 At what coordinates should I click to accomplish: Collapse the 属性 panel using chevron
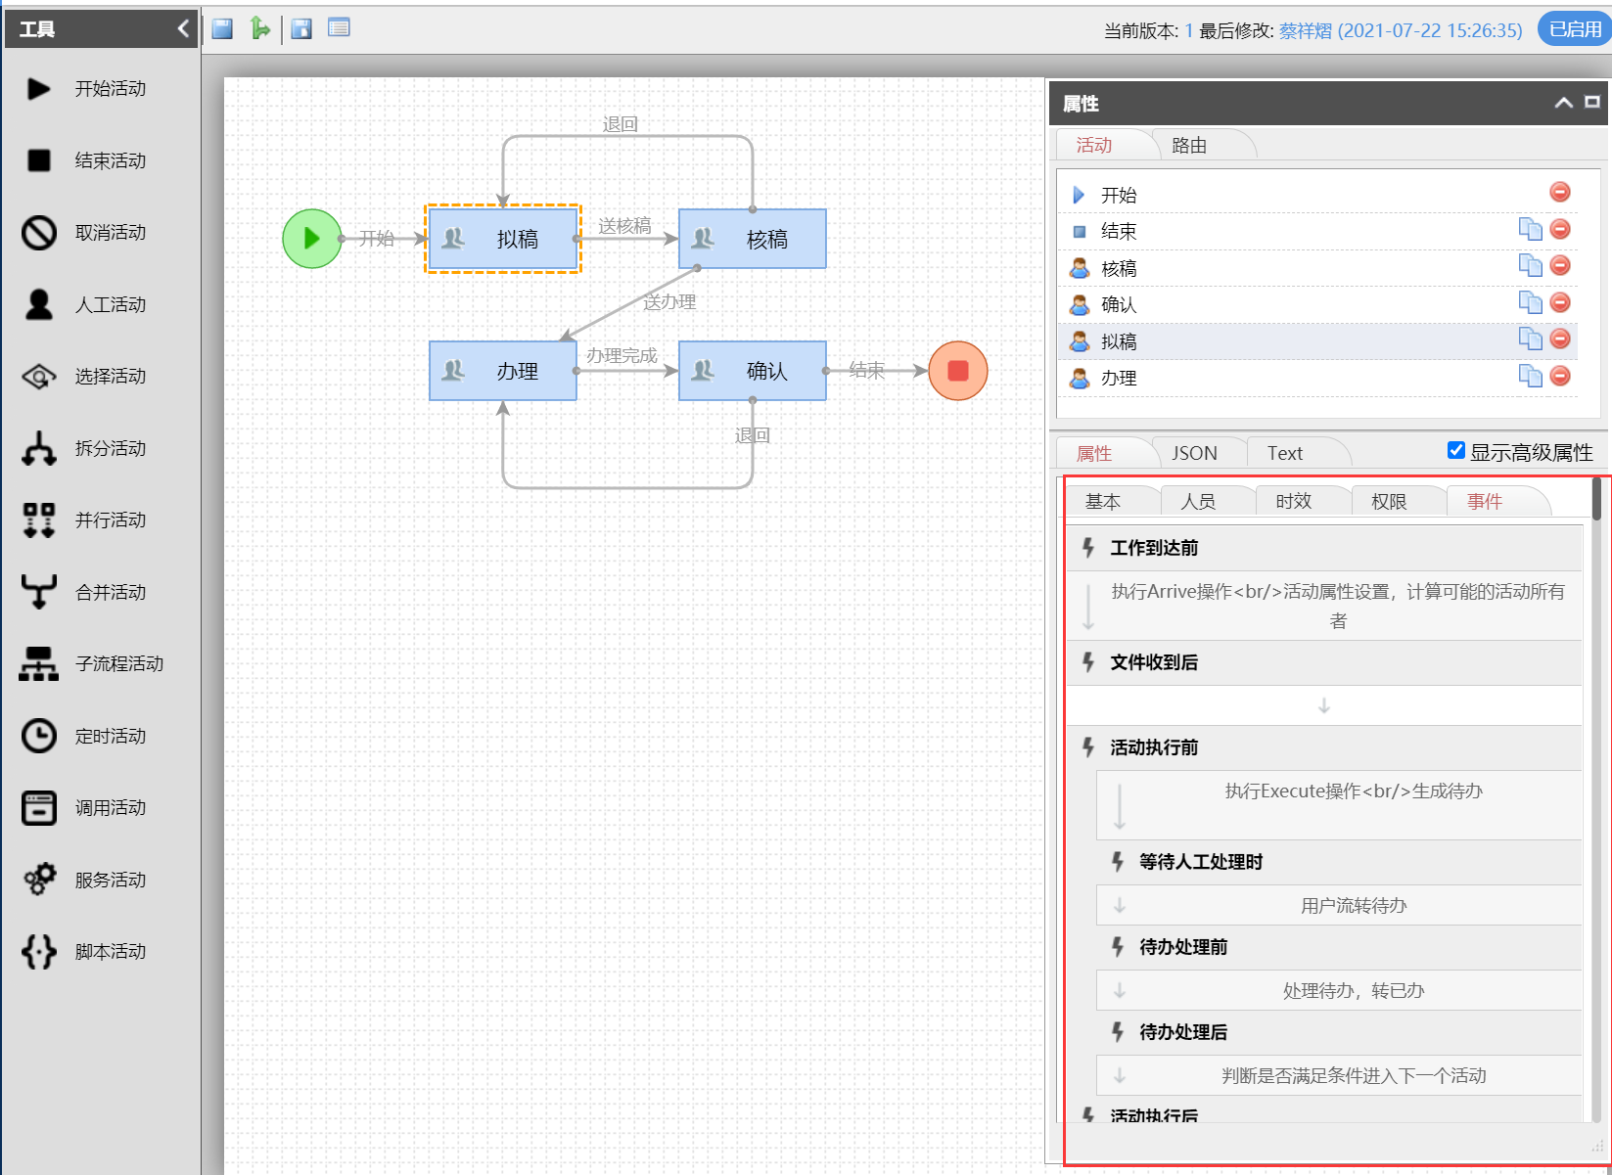tap(1563, 103)
